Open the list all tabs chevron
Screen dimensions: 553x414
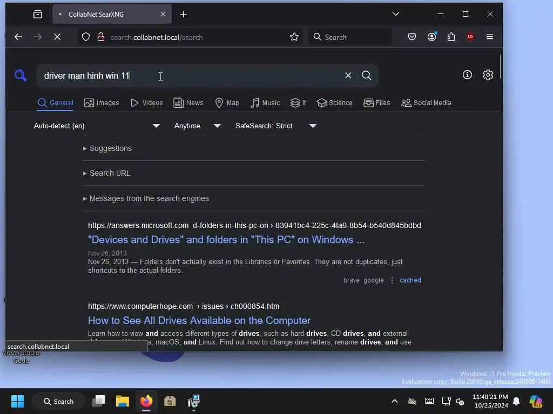(396, 14)
